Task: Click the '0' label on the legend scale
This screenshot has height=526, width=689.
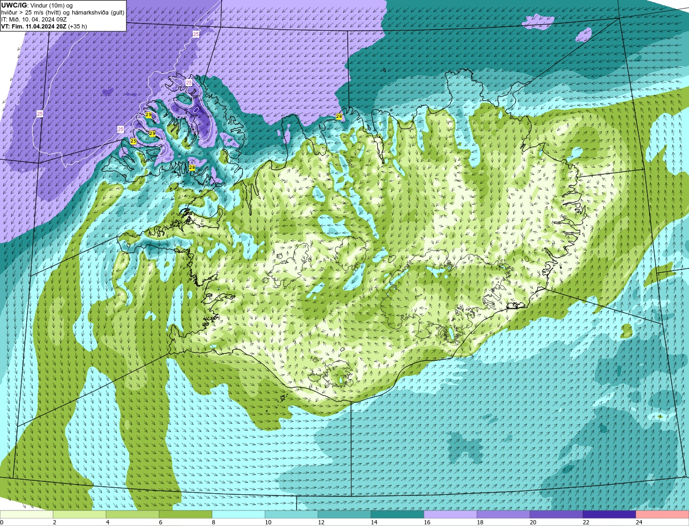Action: (2, 522)
